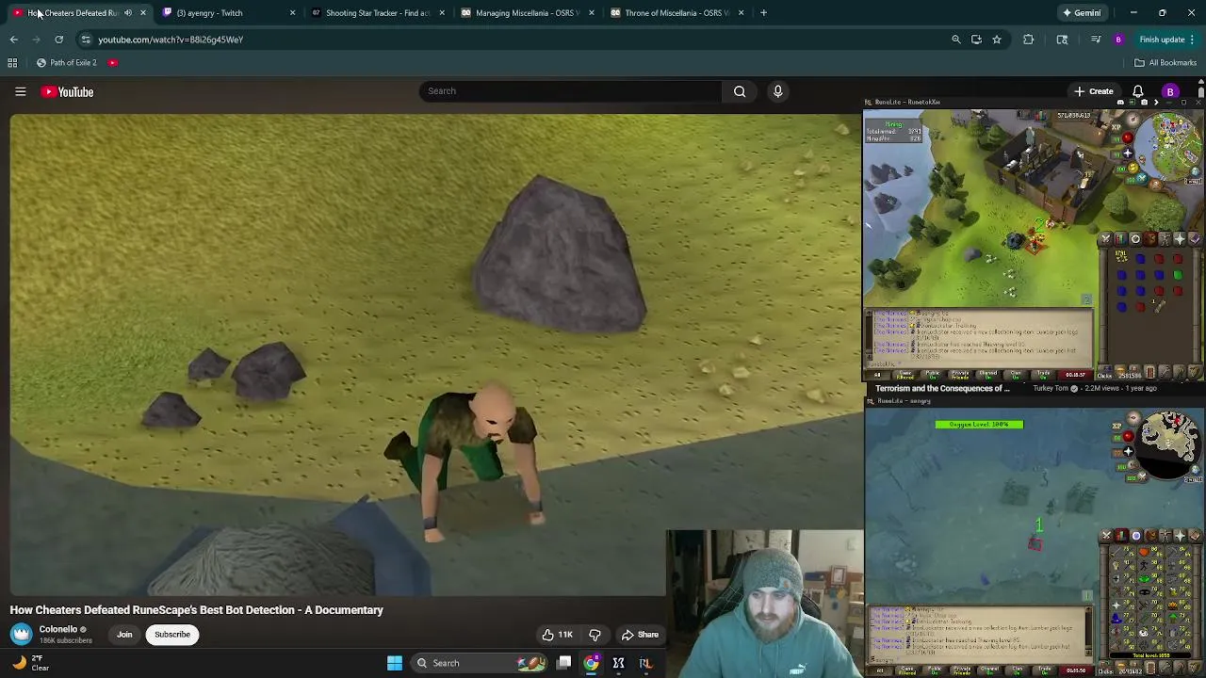Open the Chrome extensions puzzle icon
The width and height of the screenshot is (1206, 678).
click(1029, 40)
